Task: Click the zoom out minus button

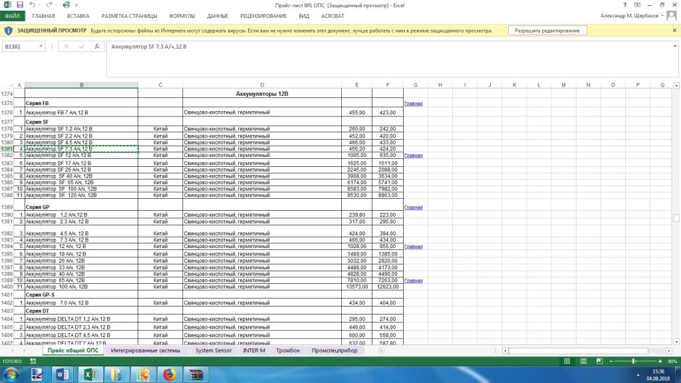Action: [611, 361]
